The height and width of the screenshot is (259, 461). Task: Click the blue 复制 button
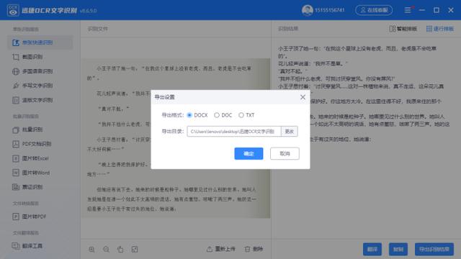398,250
